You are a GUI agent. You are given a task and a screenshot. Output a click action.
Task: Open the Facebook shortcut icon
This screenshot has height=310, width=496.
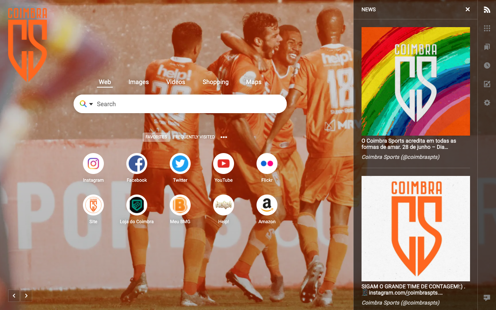pyautogui.click(x=137, y=164)
